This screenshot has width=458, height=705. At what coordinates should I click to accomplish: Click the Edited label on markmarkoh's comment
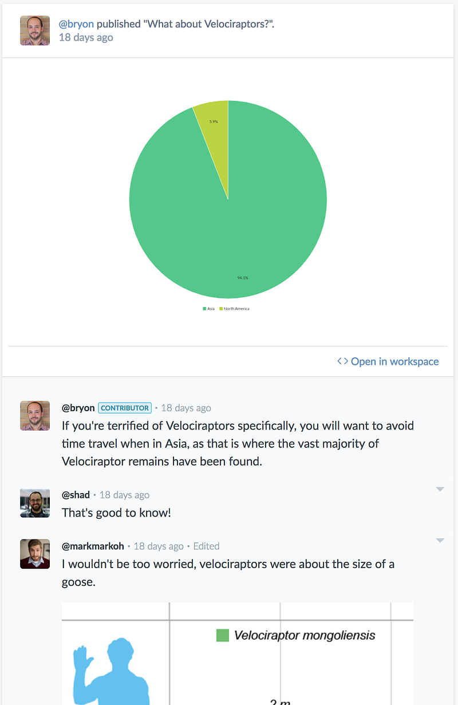[206, 546]
